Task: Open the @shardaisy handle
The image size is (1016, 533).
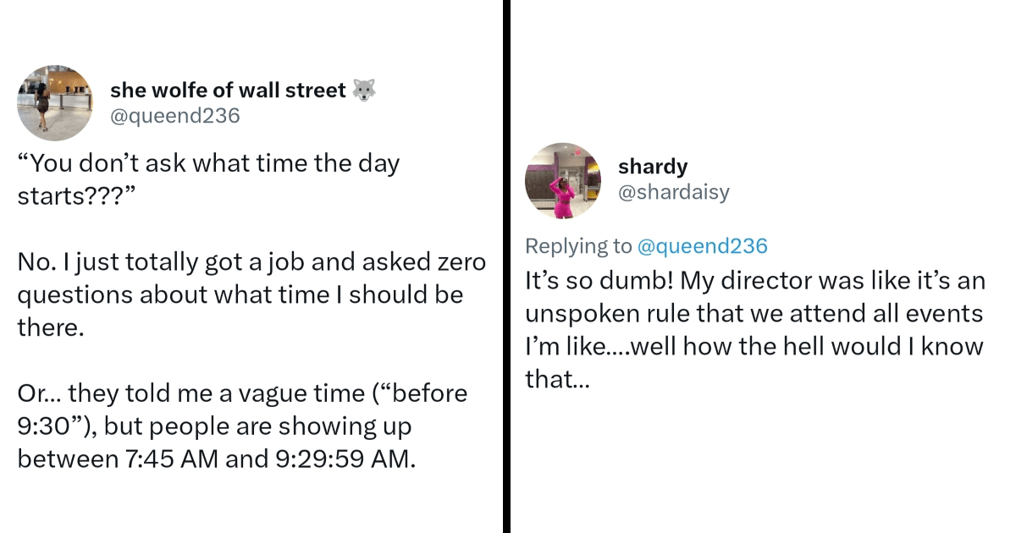Action: 673,192
